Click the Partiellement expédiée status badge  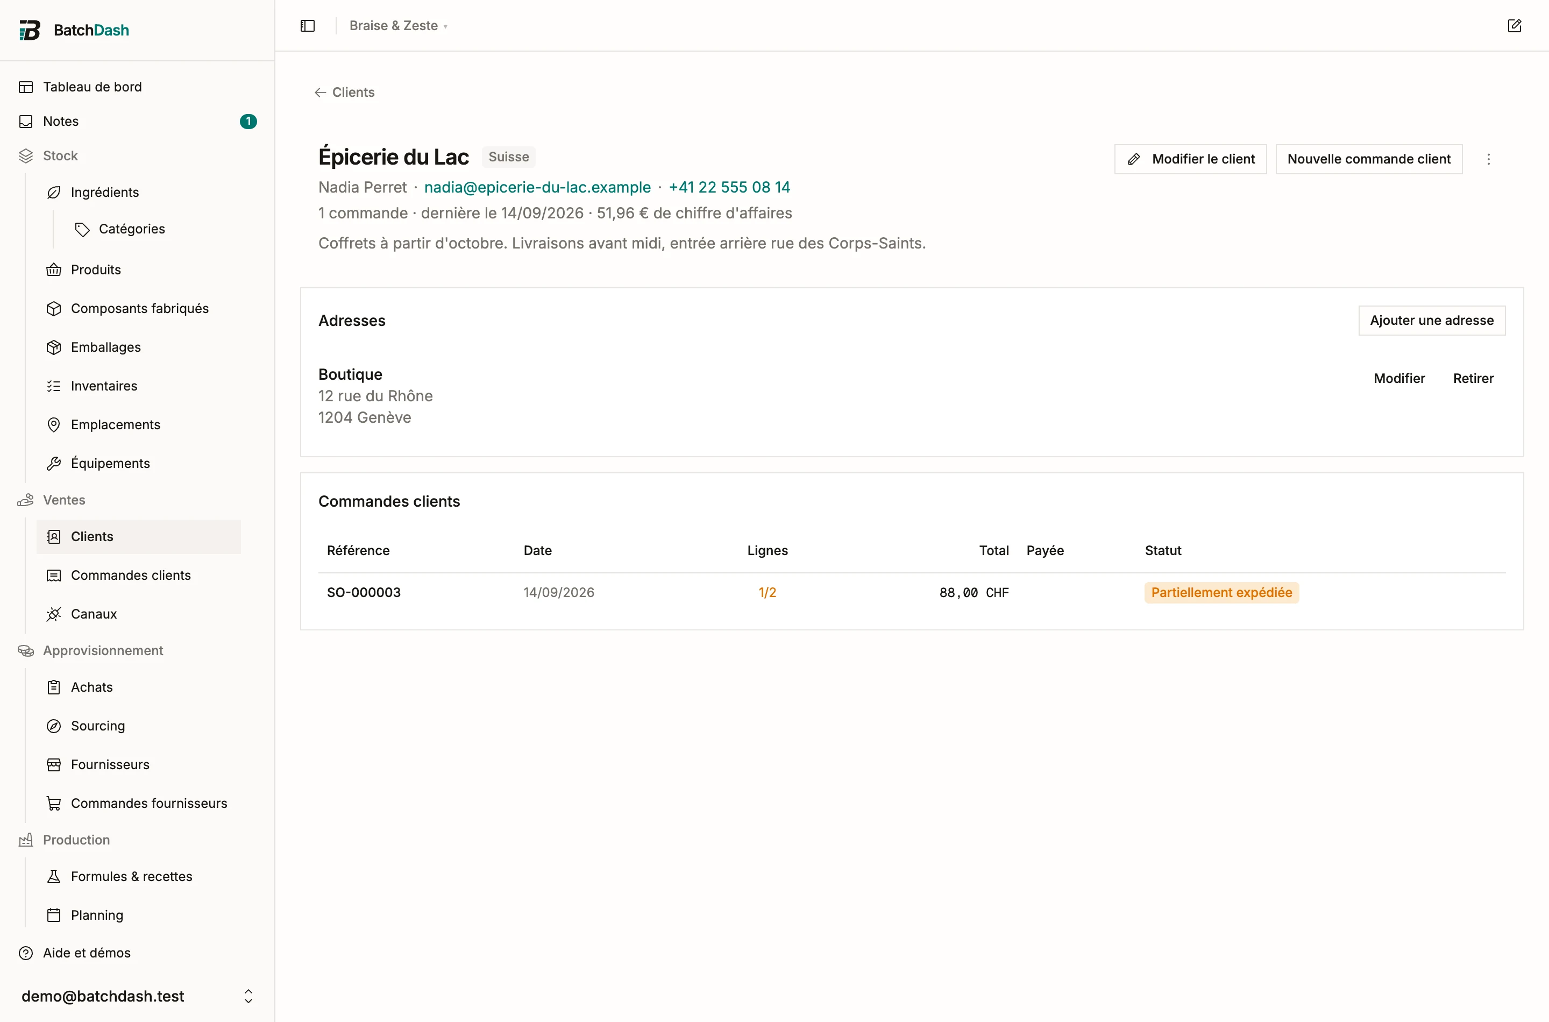(x=1221, y=592)
